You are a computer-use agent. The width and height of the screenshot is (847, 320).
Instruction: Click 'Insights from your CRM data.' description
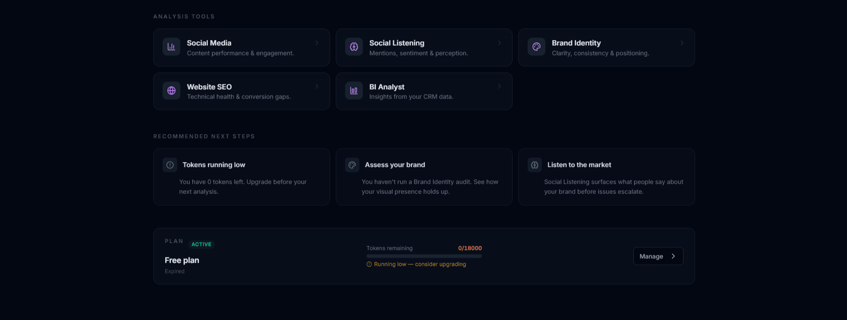[411, 97]
